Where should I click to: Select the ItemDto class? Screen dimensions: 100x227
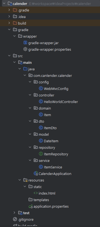50,128
